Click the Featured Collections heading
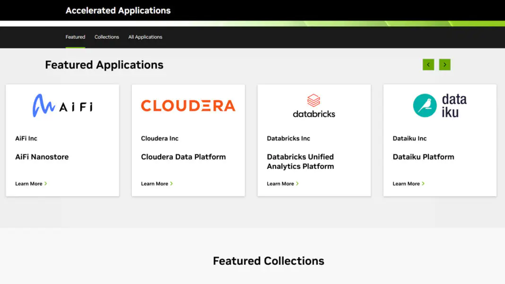 (269, 261)
